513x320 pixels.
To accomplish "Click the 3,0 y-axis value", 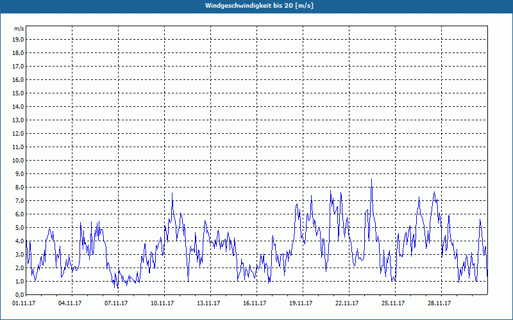I will pos(19,254).
